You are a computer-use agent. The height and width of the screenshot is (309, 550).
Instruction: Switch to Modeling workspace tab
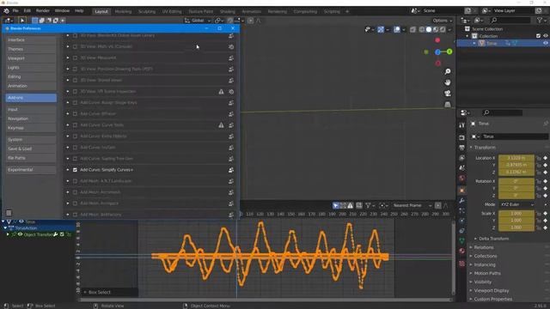[123, 11]
